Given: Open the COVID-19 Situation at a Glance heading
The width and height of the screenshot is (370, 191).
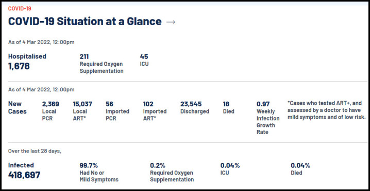Looking at the screenshot, I should point(85,22).
